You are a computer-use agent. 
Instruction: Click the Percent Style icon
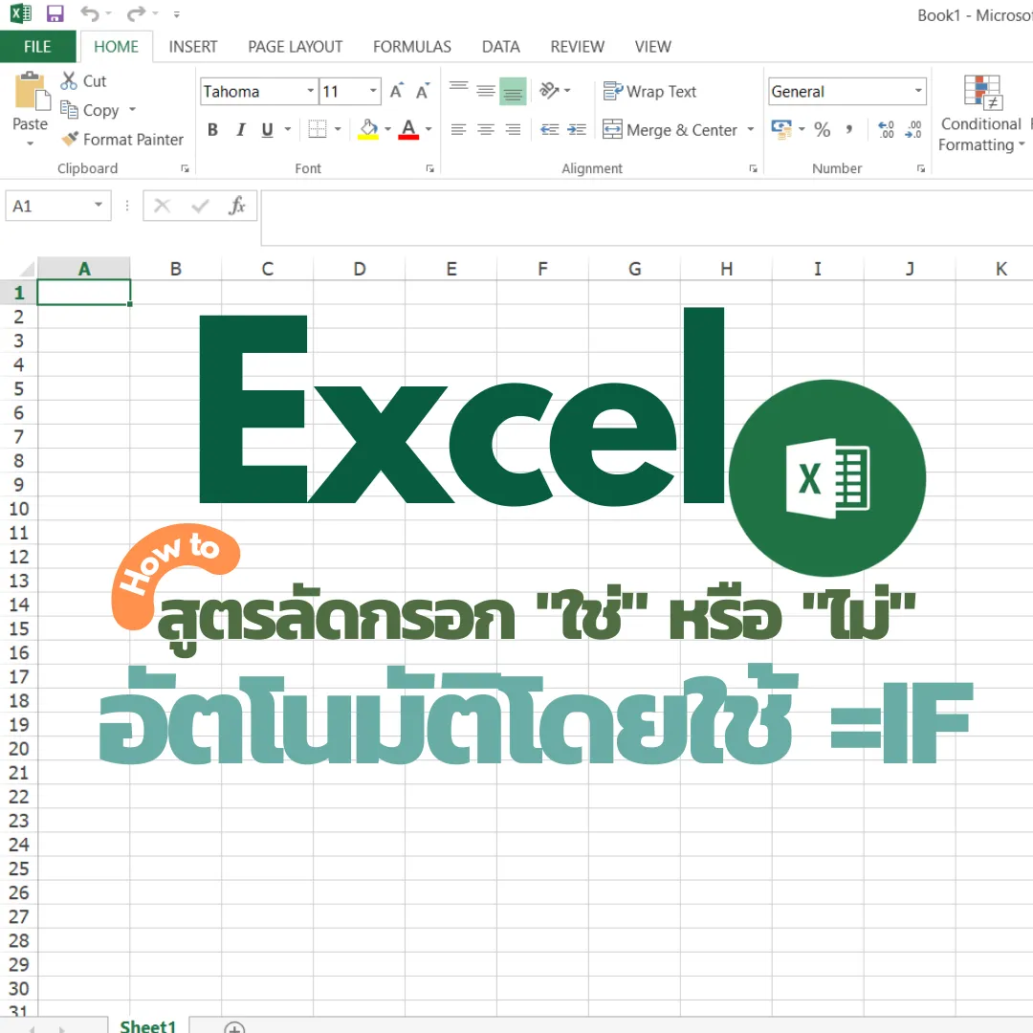coord(822,129)
